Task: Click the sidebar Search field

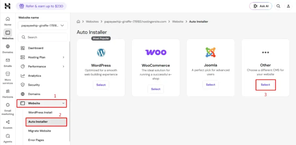Action: 43,37
